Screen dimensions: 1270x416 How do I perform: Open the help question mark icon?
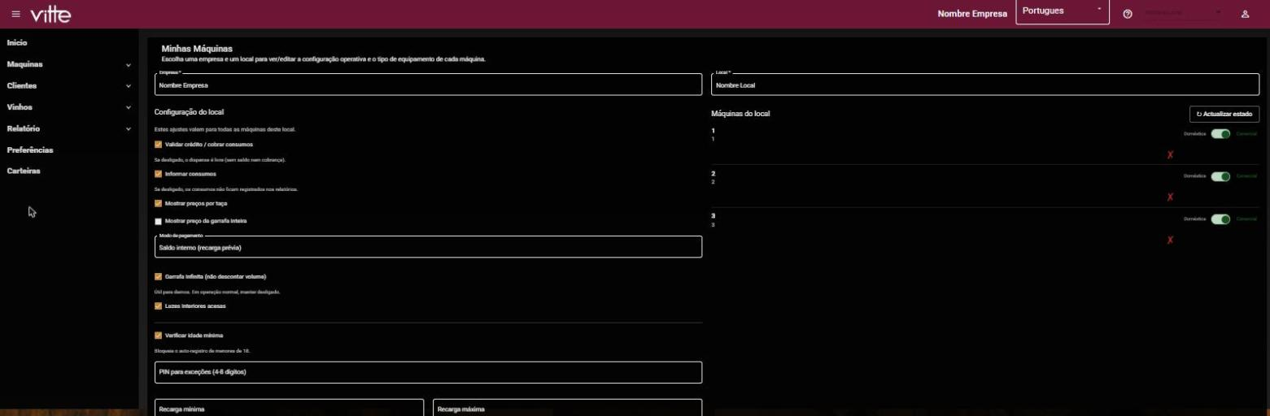coord(1128,14)
